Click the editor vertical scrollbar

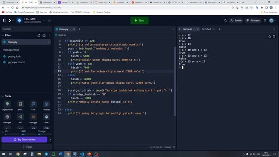click(x=175, y=81)
